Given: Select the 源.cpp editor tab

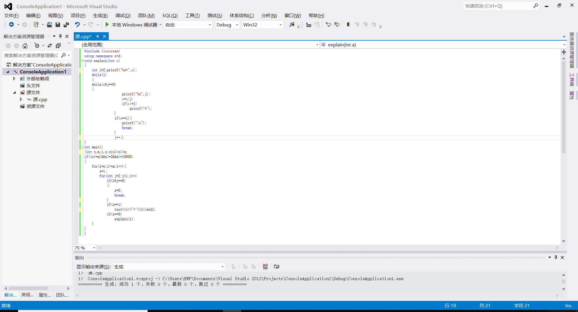Looking at the screenshot, I should click(83, 36).
